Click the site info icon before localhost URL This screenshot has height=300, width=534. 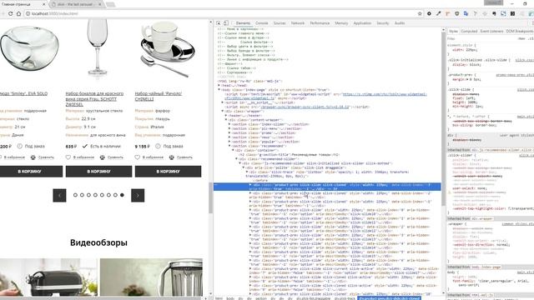[28, 13]
